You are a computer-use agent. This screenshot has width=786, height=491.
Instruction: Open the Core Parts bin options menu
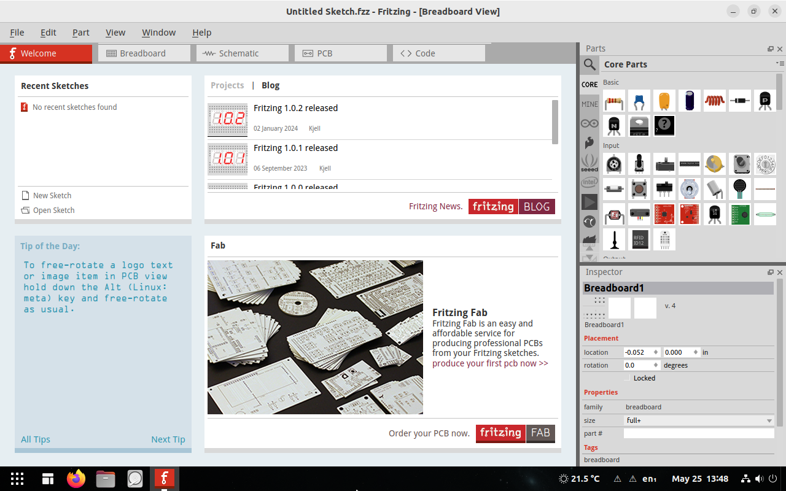point(780,63)
